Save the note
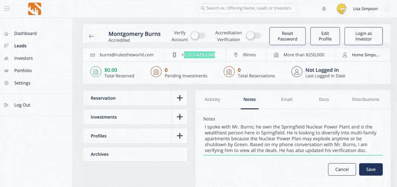 [371, 169]
